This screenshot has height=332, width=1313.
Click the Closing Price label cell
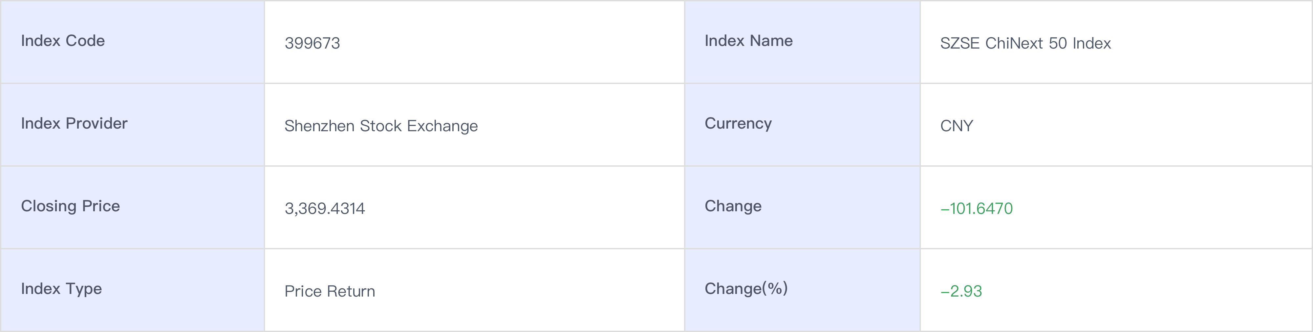(x=70, y=206)
